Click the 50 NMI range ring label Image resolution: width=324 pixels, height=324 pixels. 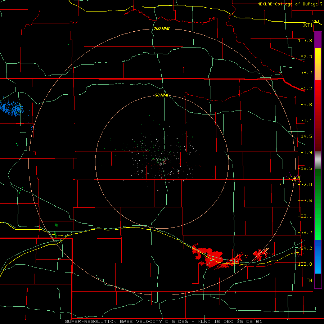click(x=162, y=95)
